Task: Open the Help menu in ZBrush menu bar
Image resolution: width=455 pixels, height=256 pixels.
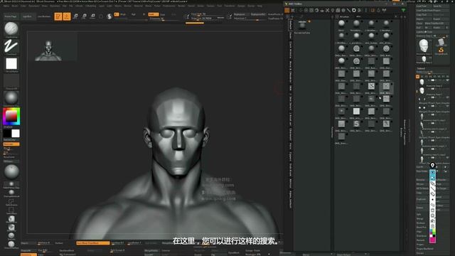Action: pos(259,6)
